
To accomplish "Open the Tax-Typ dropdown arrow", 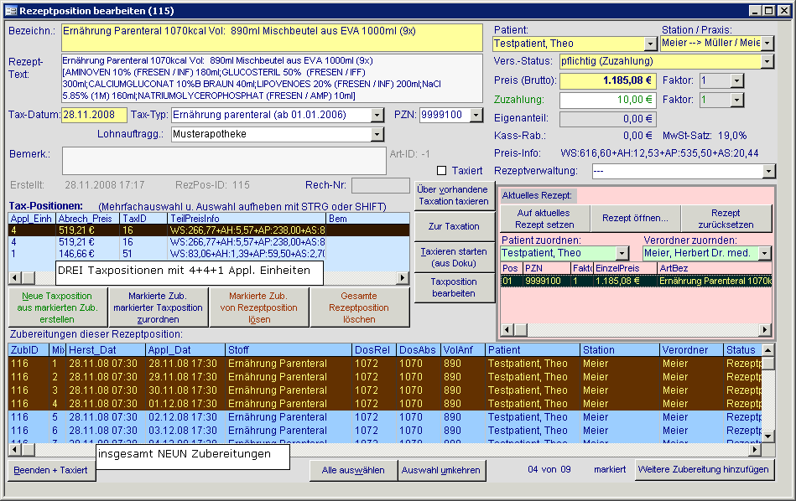I will [376, 116].
